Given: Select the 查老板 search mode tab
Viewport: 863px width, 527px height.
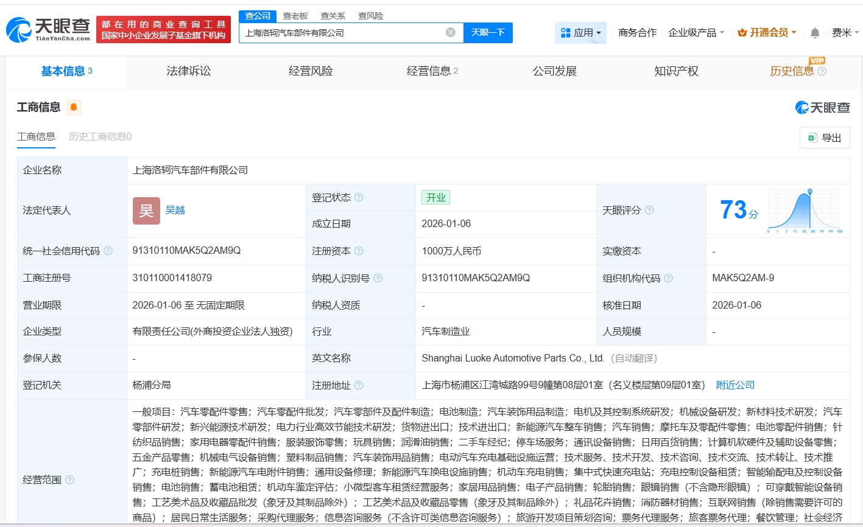Looking at the screenshot, I should click(x=295, y=16).
